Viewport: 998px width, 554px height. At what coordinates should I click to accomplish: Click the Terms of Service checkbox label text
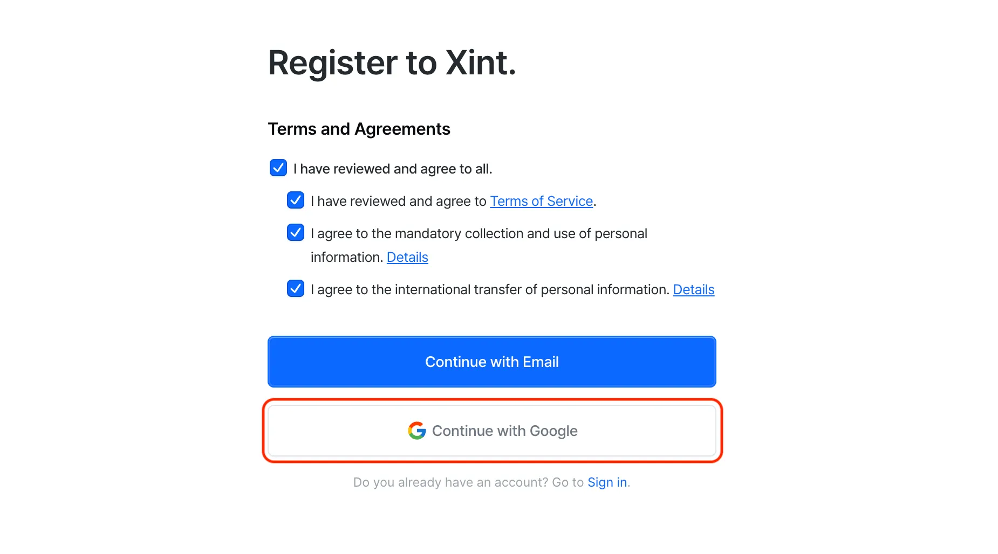click(399, 200)
